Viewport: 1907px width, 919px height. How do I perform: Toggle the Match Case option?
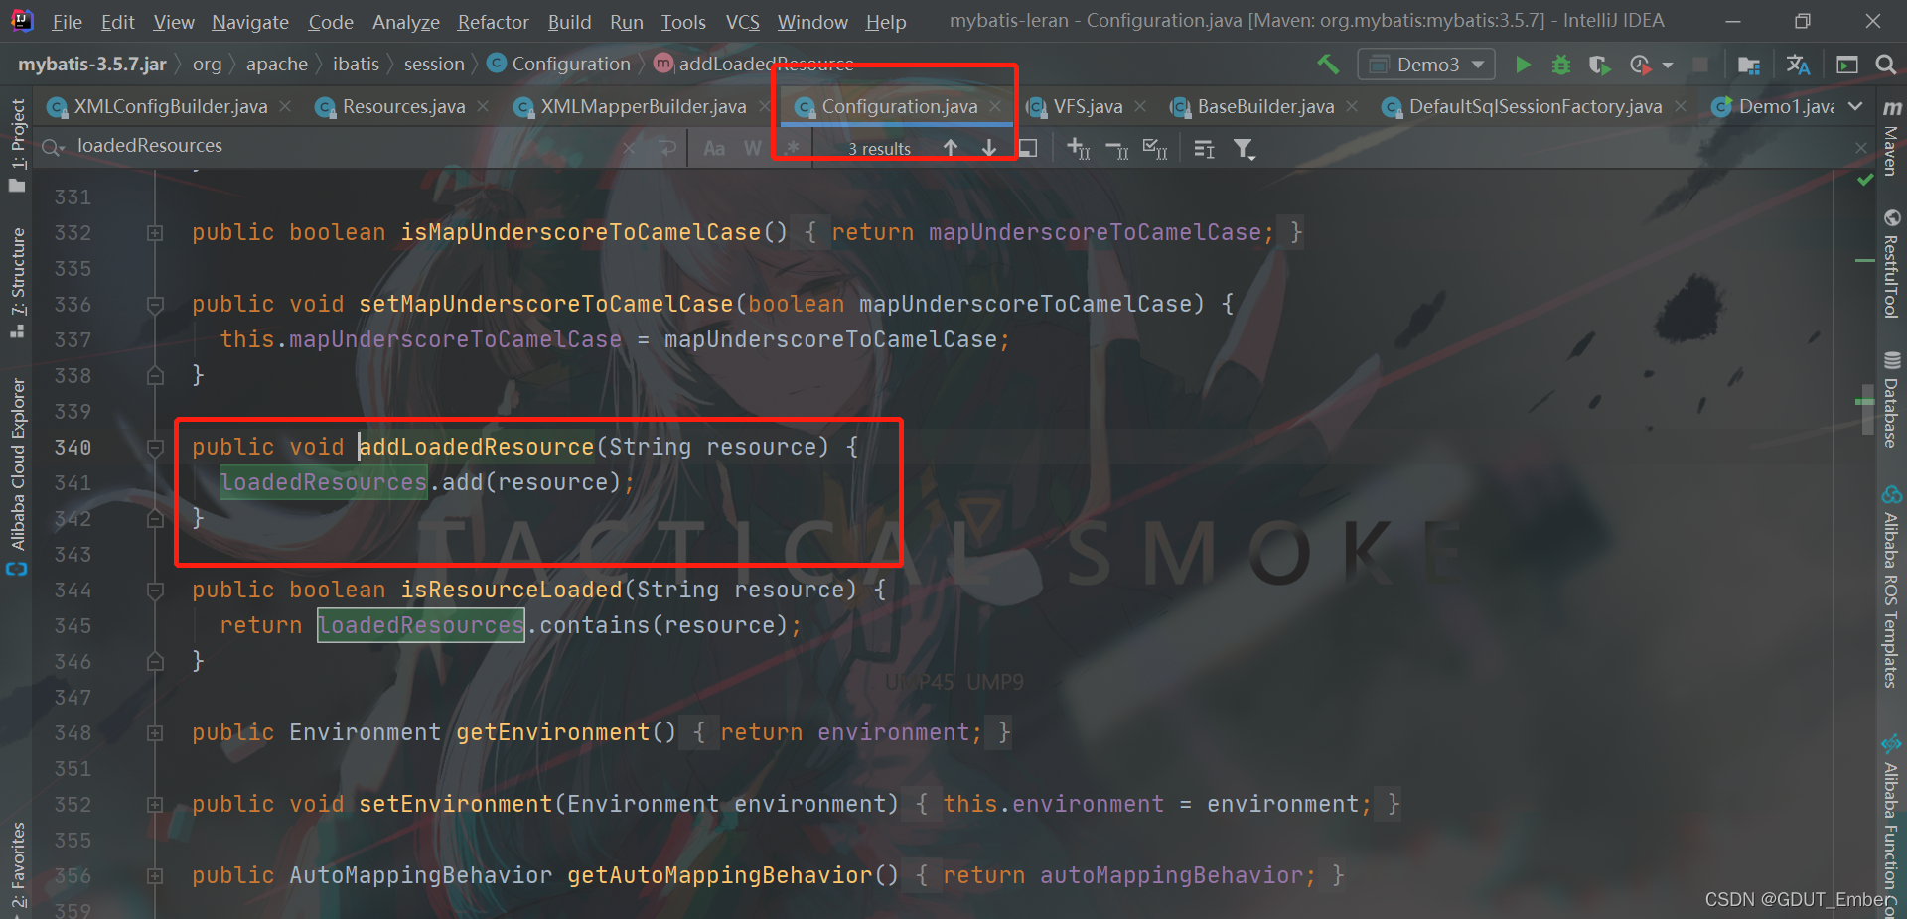[x=714, y=148]
